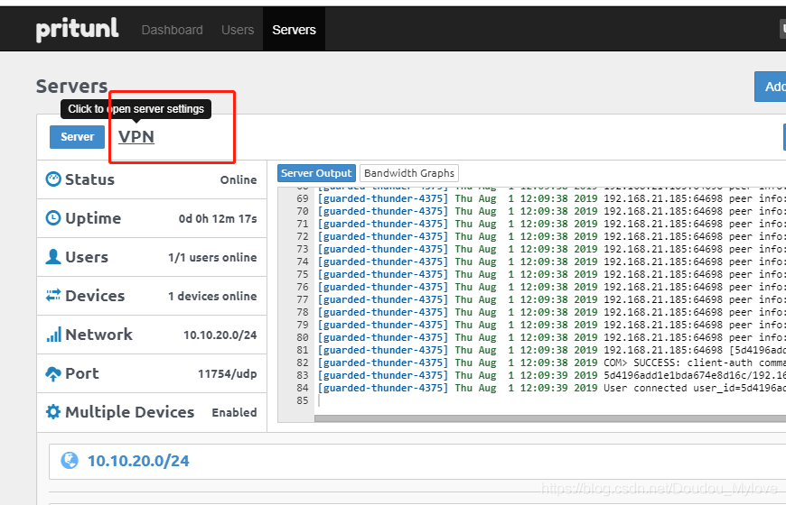Select the Servers nav item

point(294,30)
